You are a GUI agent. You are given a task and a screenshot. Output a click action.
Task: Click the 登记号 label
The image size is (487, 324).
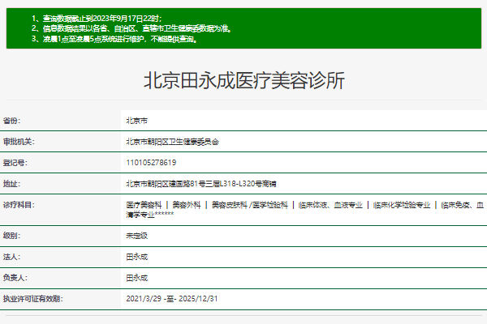click(x=15, y=163)
